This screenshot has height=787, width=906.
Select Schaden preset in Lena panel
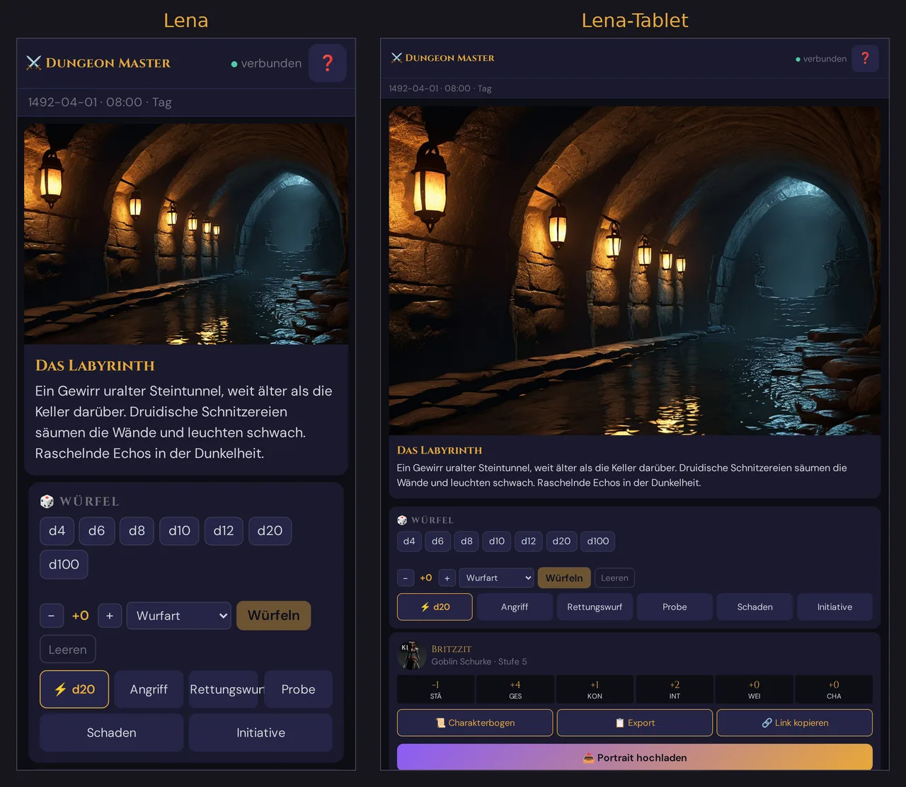pyautogui.click(x=112, y=733)
